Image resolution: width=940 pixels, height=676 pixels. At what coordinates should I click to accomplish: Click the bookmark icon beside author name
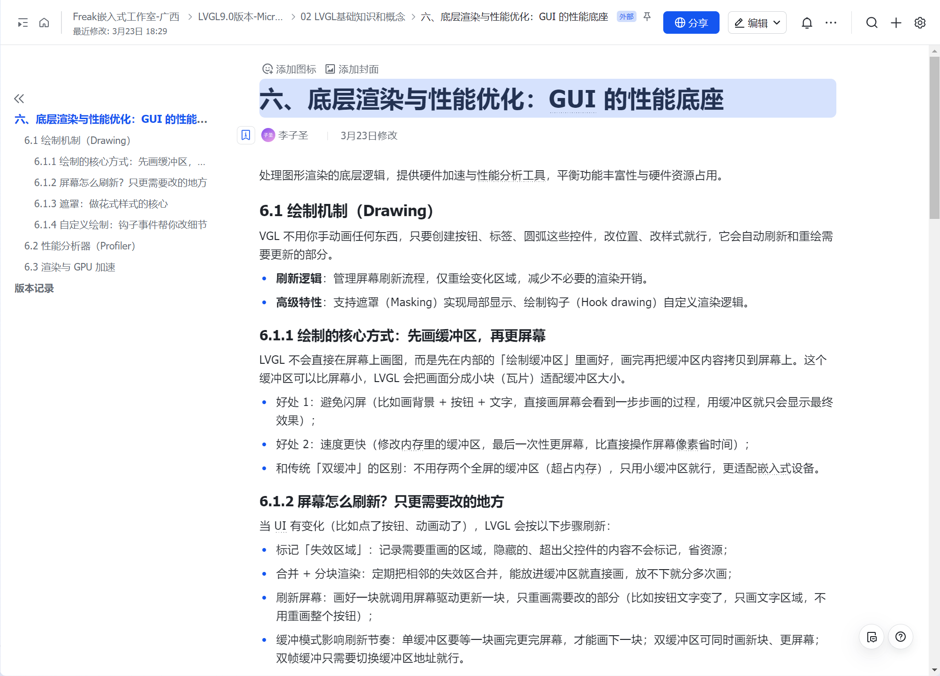[x=246, y=135]
